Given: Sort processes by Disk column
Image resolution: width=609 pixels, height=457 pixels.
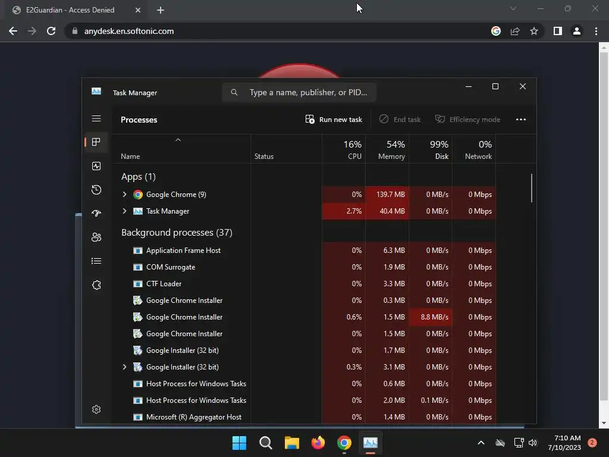Looking at the screenshot, I should coord(431,149).
